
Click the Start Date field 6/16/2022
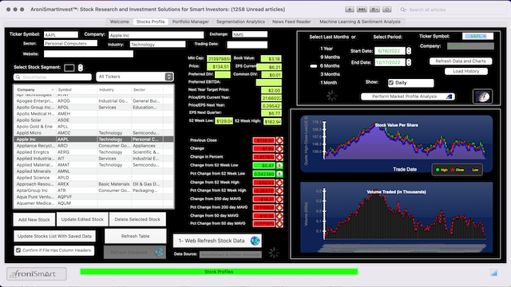pyautogui.click(x=390, y=51)
